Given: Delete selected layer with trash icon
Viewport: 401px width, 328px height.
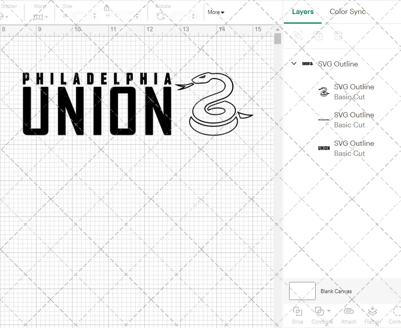Looking at the screenshot, I should 338,36.
